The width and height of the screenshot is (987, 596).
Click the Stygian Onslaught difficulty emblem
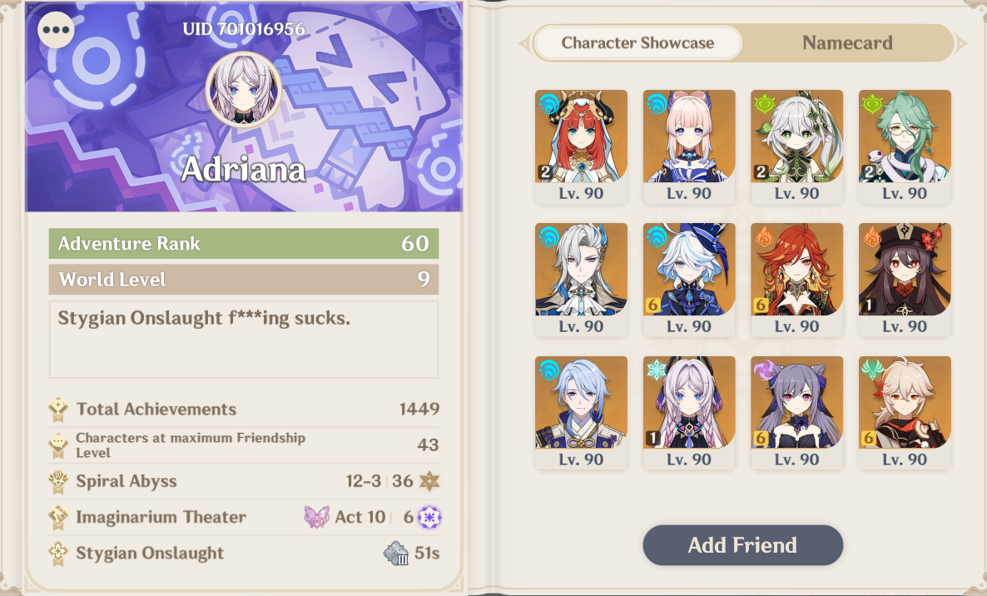point(396,554)
